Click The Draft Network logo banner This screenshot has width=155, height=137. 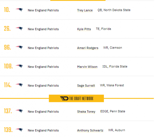[x=76, y=98]
